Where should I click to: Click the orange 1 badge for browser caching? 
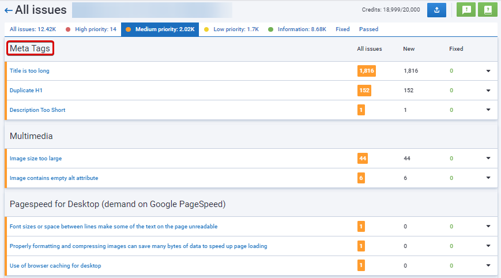(361, 265)
